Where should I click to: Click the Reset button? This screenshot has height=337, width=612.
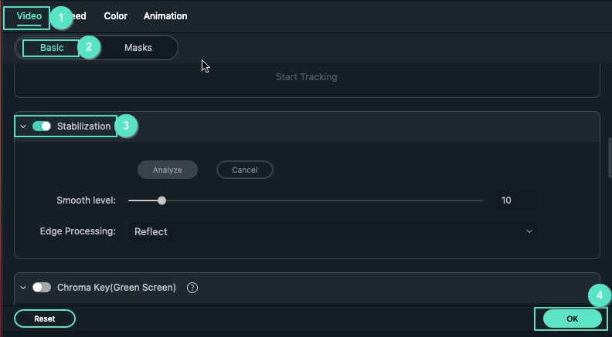(x=45, y=318)
